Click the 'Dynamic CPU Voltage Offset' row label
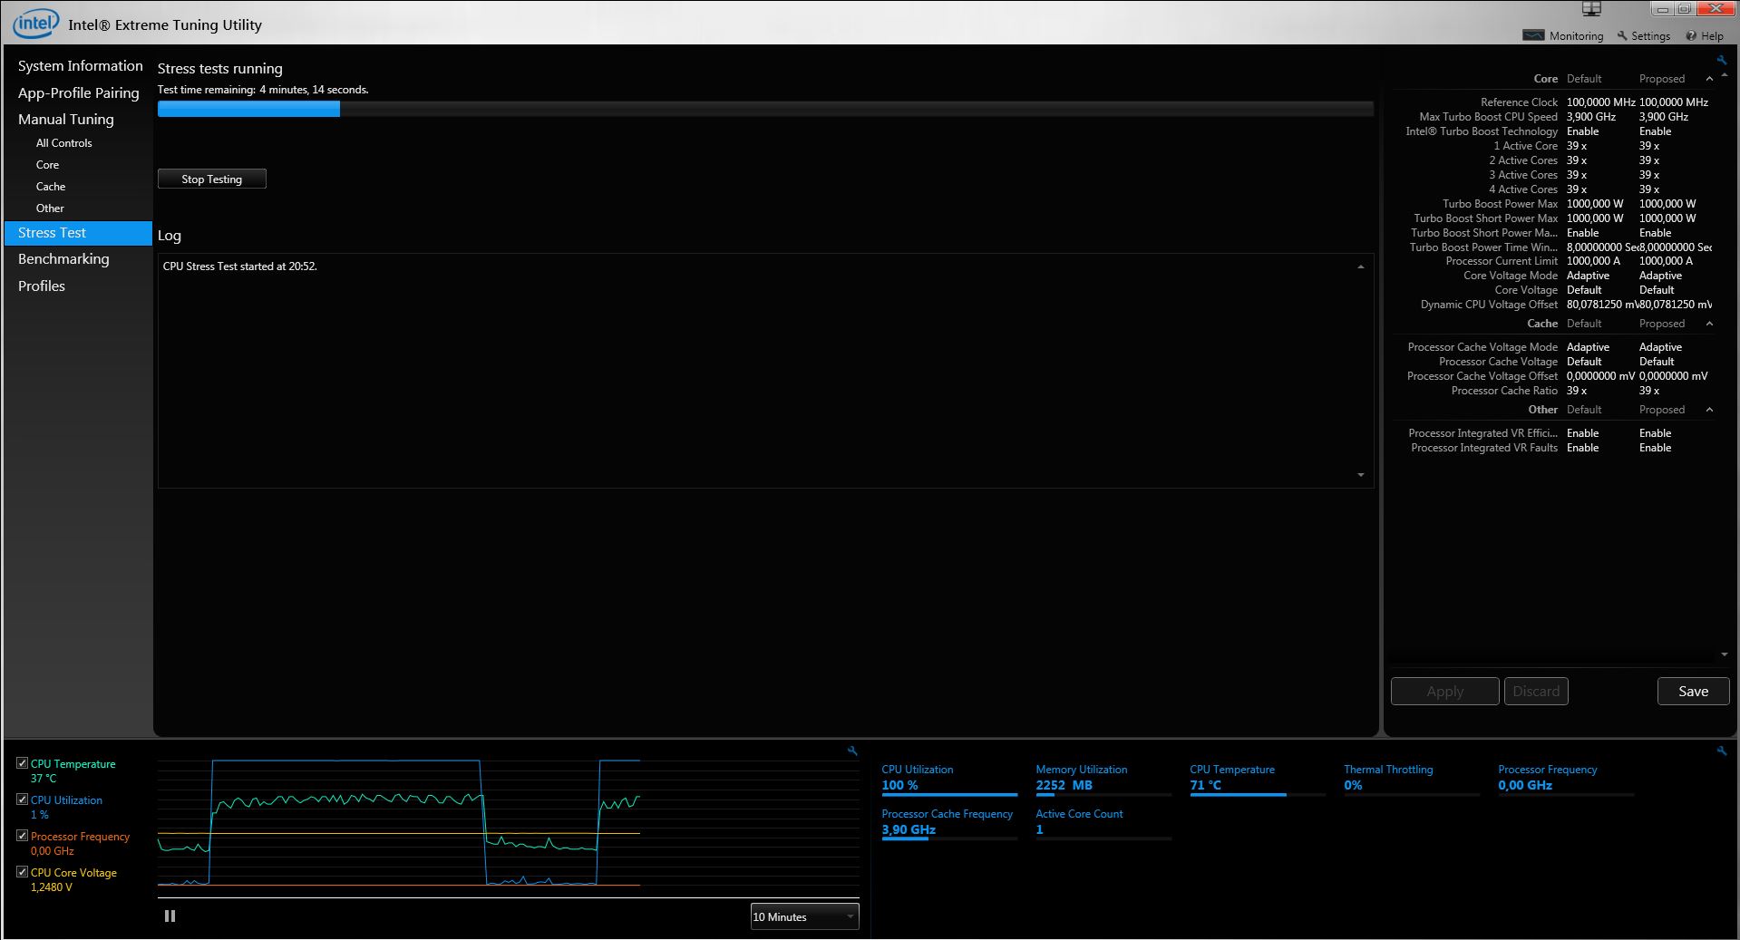This screenshot has height=940, width=1740. pyautogui.click(x=1489, y=305)
